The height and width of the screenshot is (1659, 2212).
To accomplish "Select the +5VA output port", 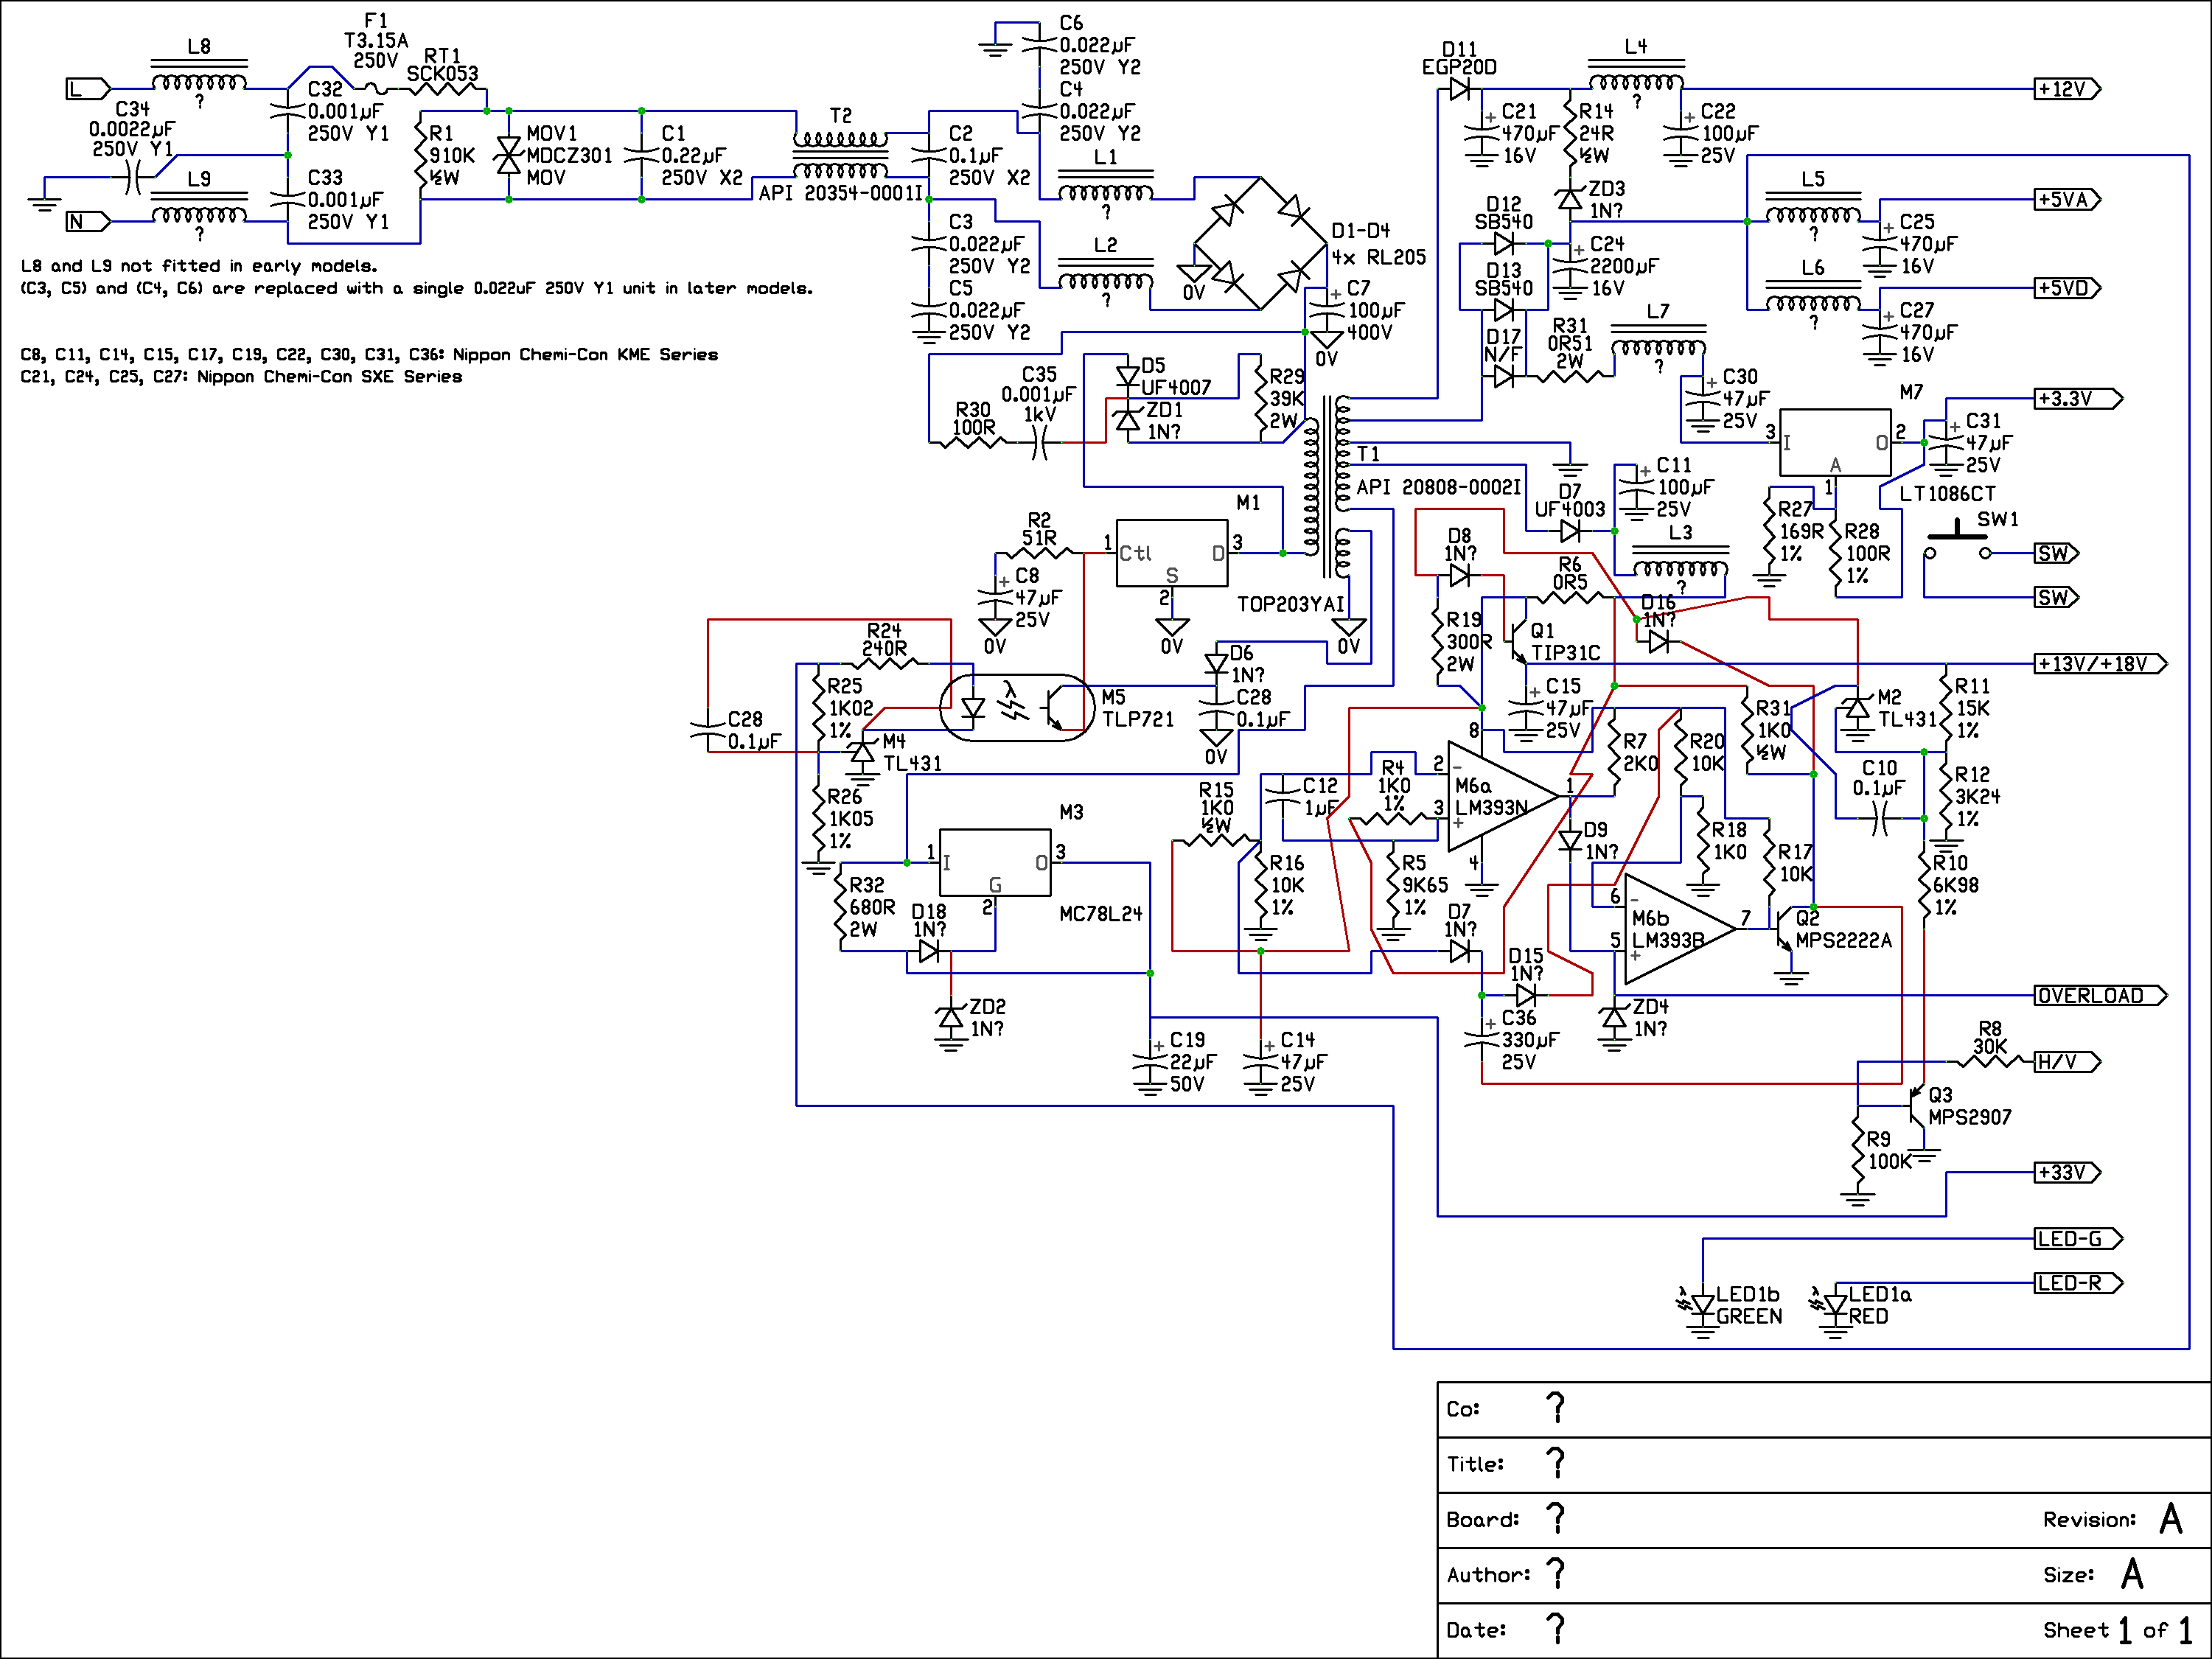I will [2068, 199].
